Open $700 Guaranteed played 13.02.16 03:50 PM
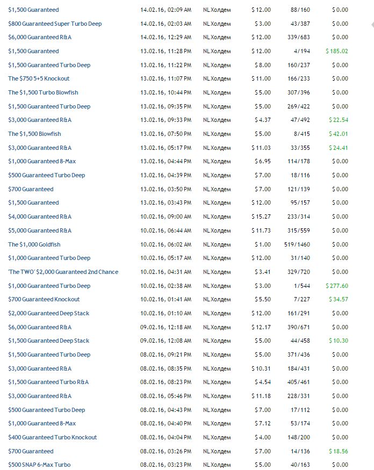Viewport: 374px width, 470px height. [x=31, y=189]
